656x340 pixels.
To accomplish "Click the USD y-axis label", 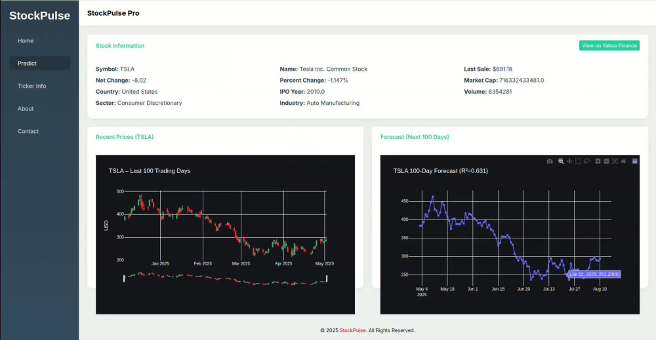I will pos(106,225).
